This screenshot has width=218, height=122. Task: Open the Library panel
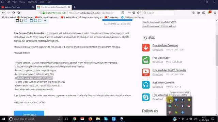pos(199,13)
